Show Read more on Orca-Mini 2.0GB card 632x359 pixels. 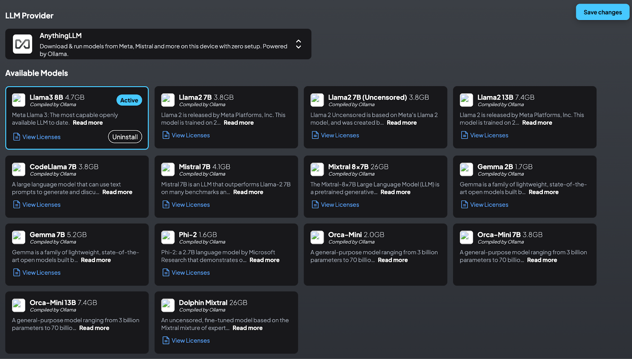point(393,260)
